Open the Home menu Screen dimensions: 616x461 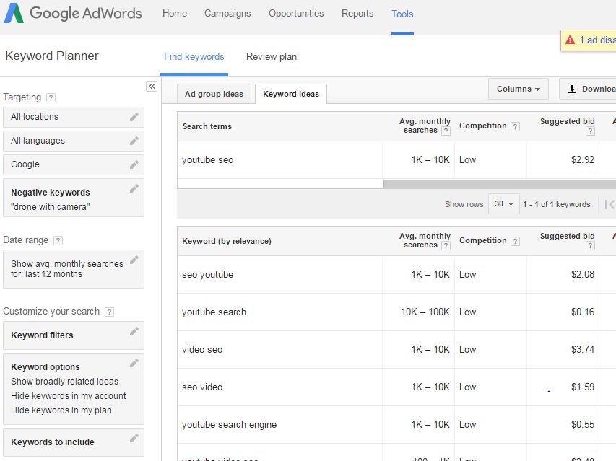point(175,13)
